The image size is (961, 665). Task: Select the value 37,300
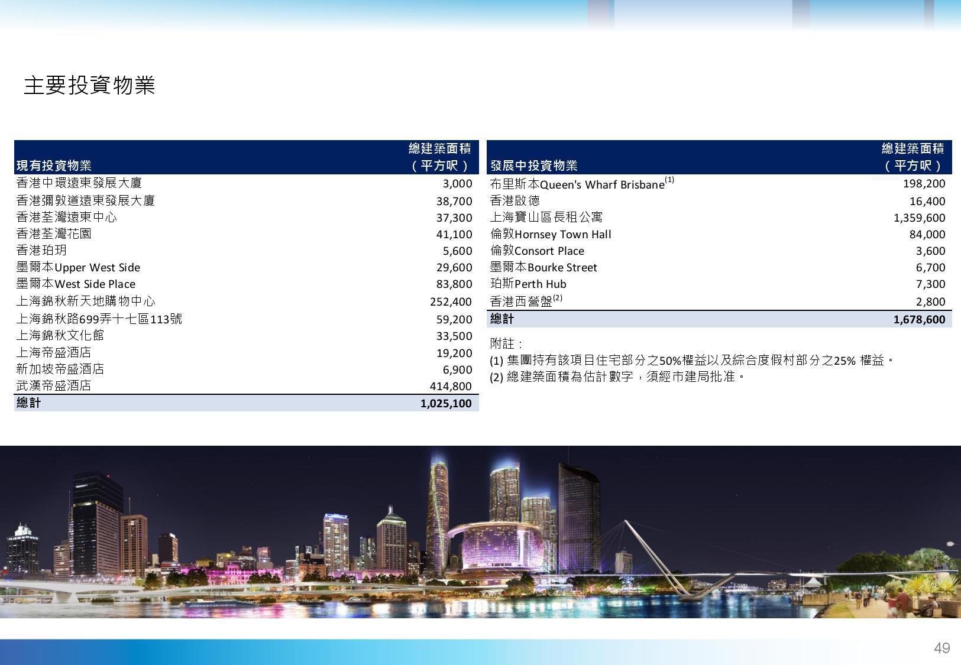[454, 218]
